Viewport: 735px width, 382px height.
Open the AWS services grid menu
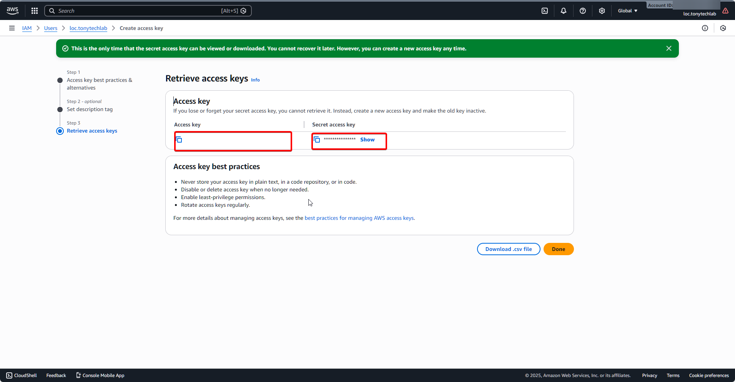[x=35, y=11]
